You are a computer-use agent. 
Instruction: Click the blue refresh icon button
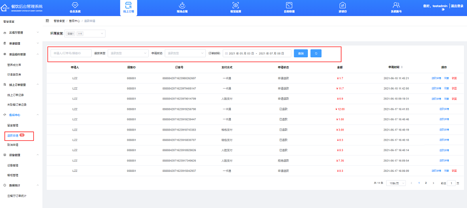coord(316,53)
